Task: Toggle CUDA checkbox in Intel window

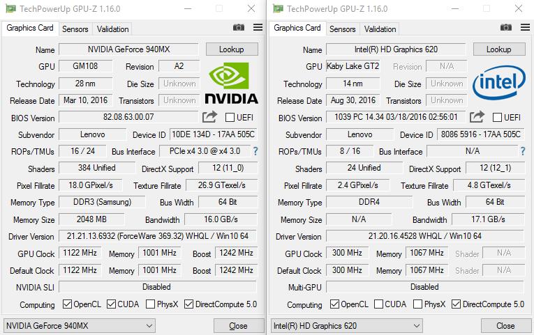Action: tap(378, 304)
